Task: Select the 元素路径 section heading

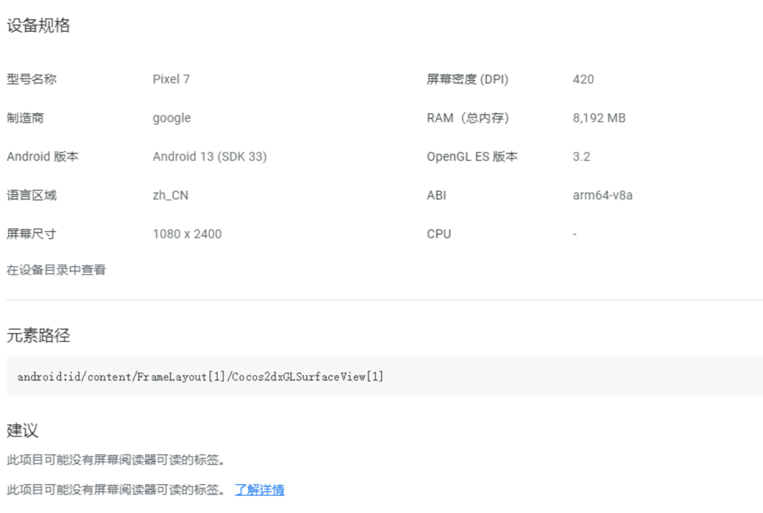Action: pyautogui.click(x=38, y=335)
